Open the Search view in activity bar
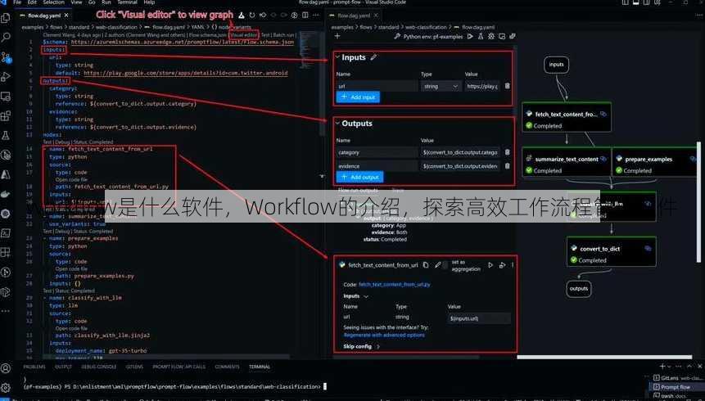The width and height of the screenshot is (705, 401). coord(6,38)
